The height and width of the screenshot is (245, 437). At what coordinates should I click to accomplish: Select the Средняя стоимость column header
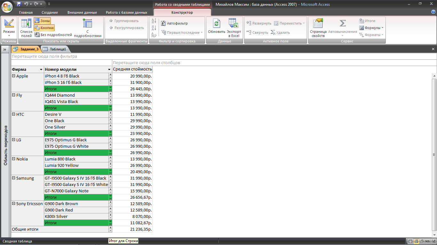tap(132, 69)
